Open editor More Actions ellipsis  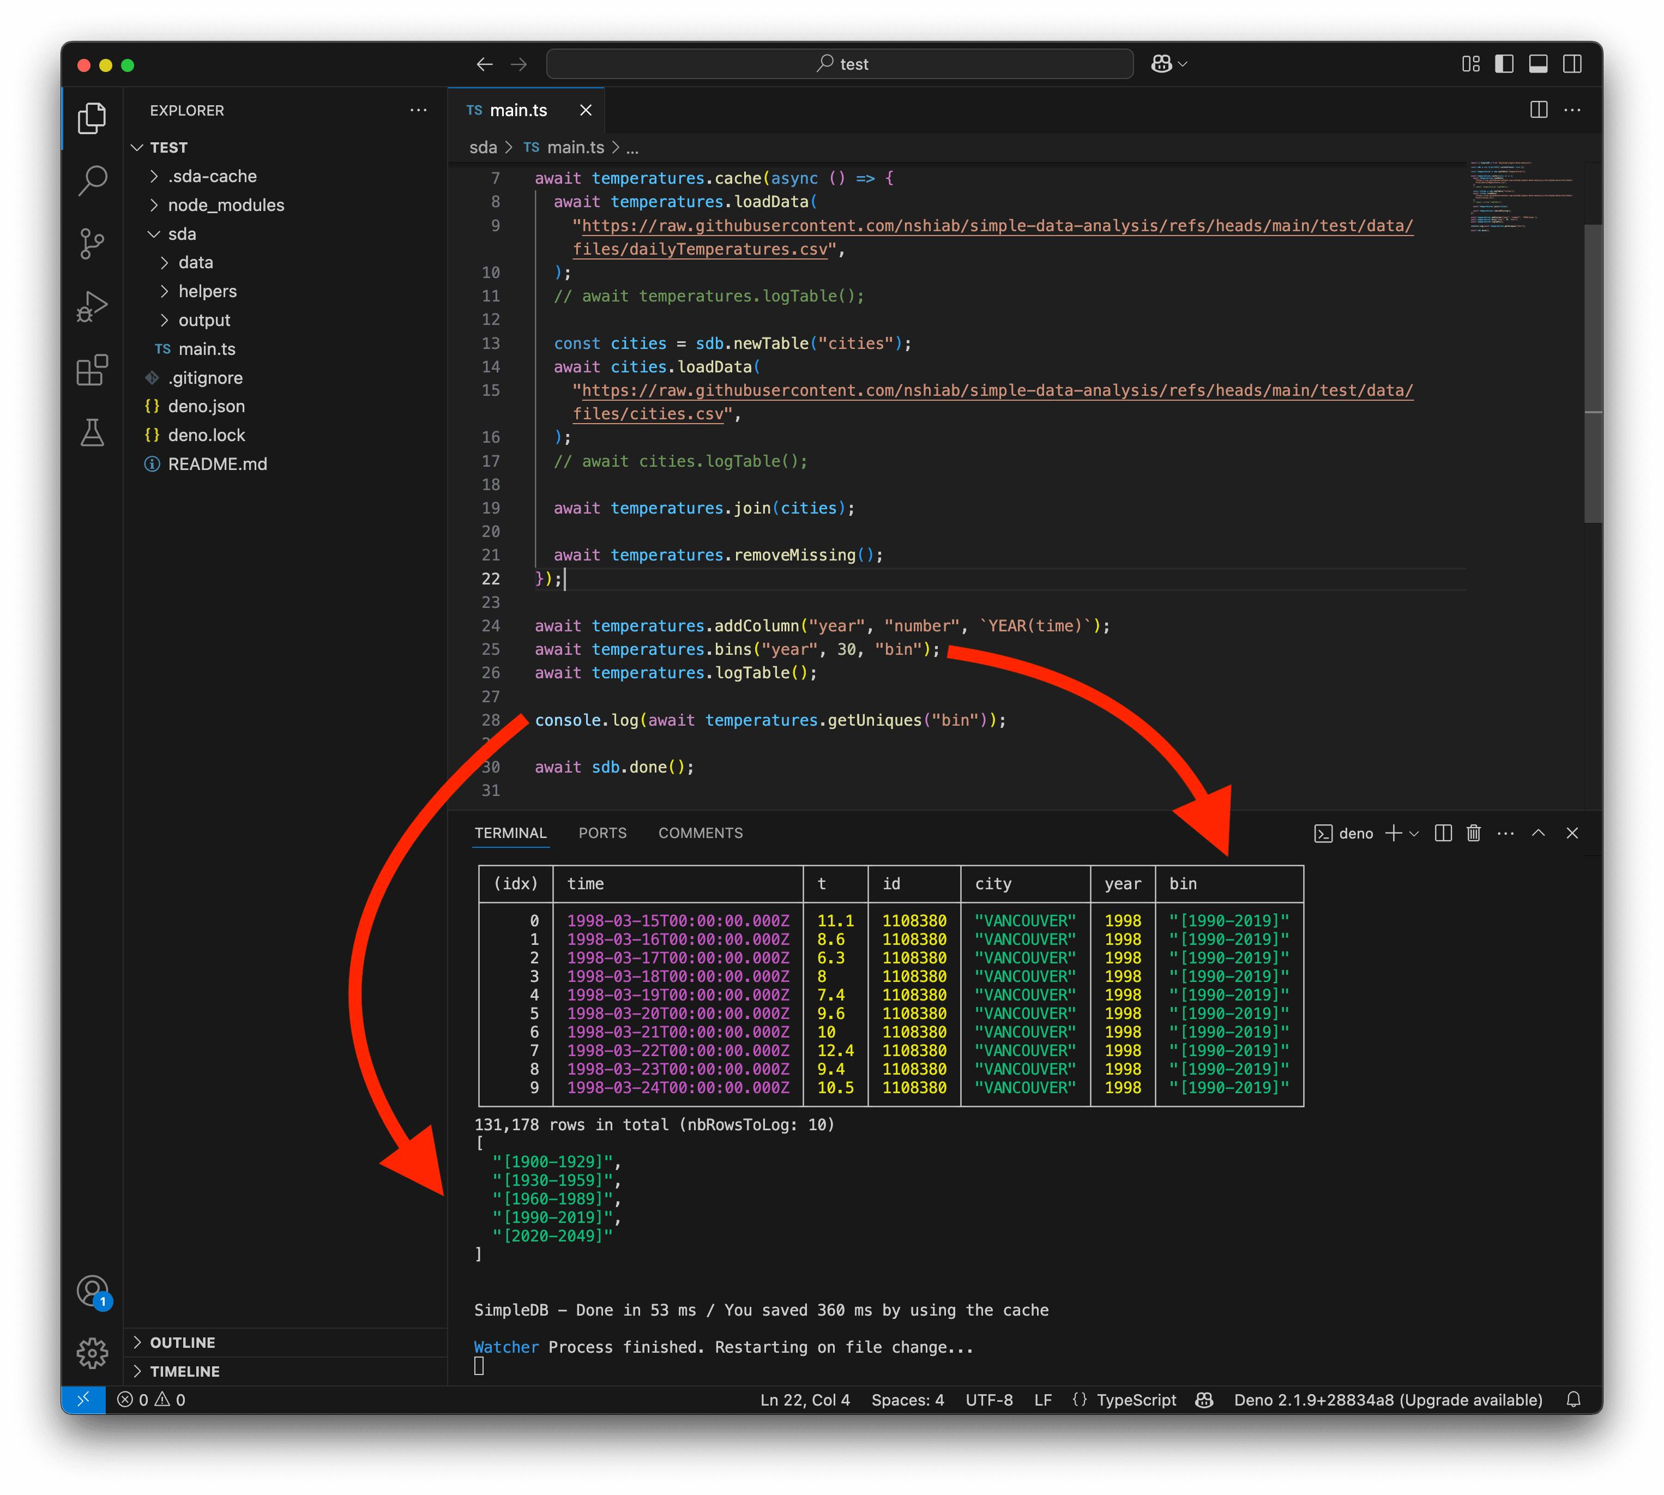tap(1572, 110)
